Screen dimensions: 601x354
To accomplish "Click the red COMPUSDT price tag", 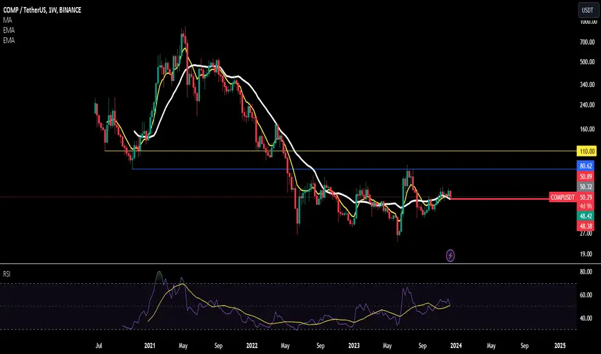I will (562, 198).
